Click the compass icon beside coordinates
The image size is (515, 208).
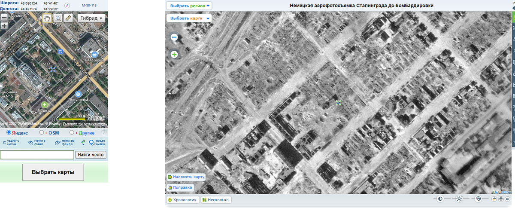tap(66, 5)
